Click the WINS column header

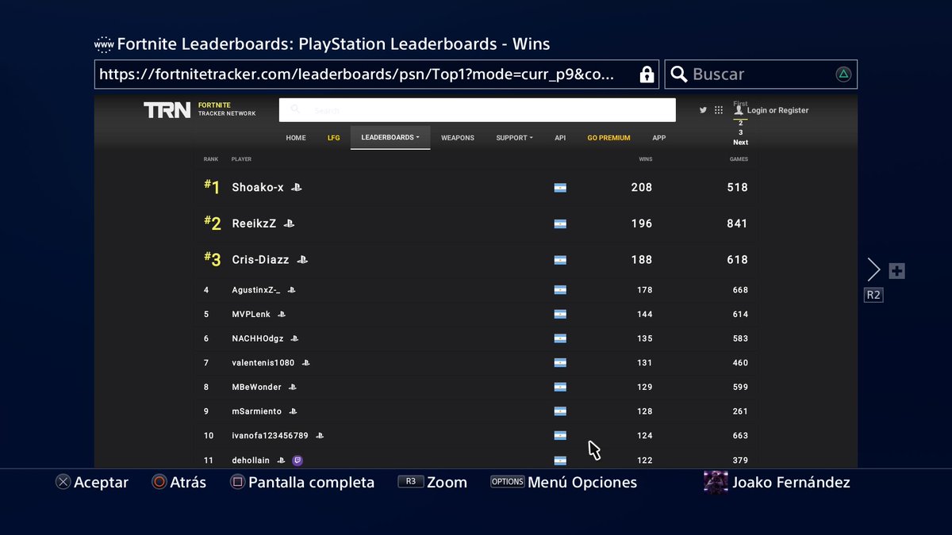pos(646,159)
